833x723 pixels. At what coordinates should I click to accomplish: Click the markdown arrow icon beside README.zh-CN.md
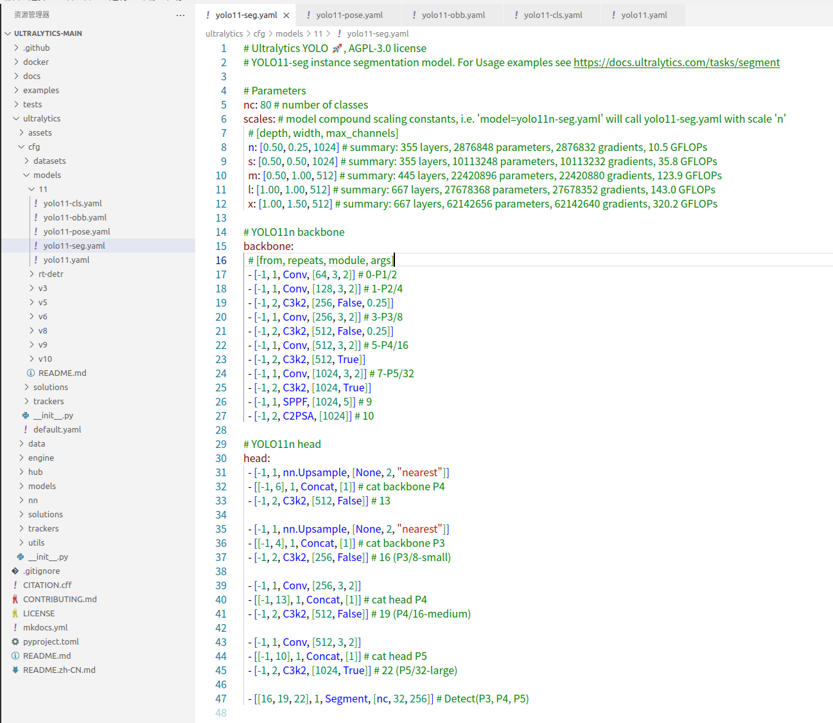point(15,670)
